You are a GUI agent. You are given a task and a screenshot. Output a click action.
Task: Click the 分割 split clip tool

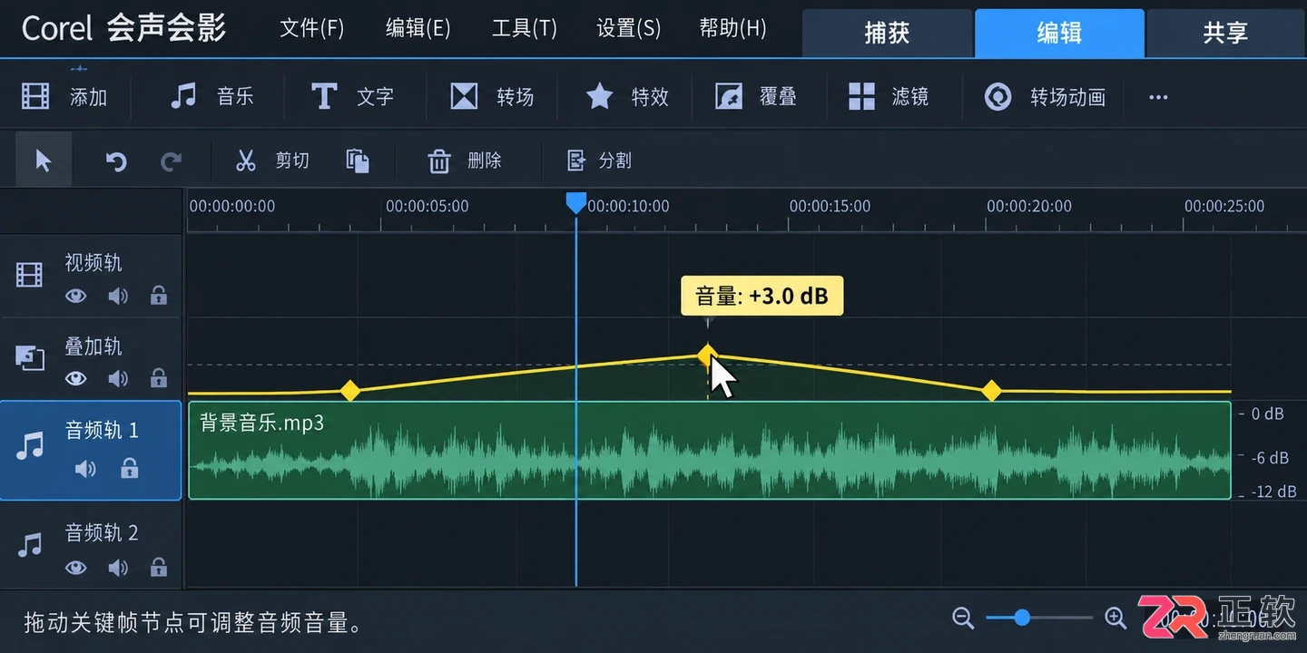pos(576,161)
